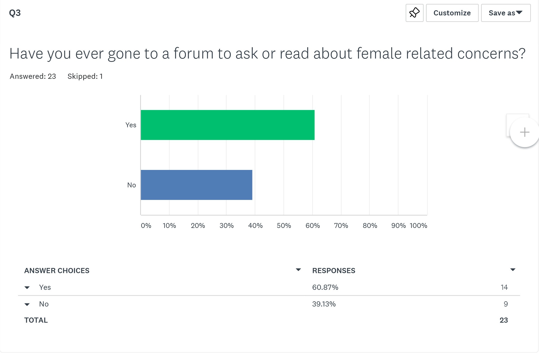Expand the No row caret
The height and width of the screenshot is (355, 539).
[27, 305]
